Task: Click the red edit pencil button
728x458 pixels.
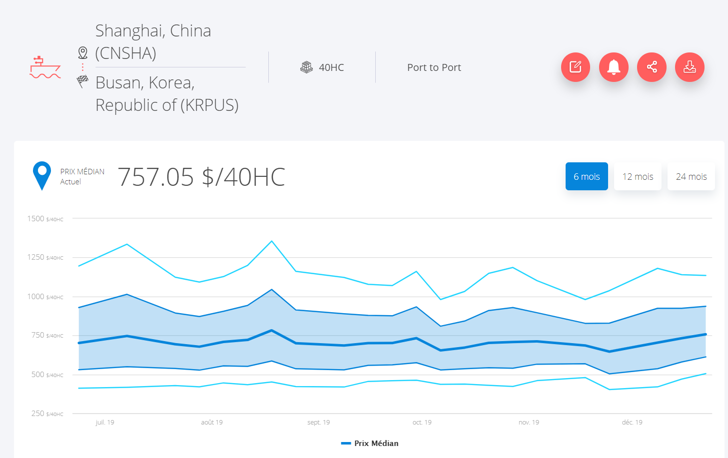Action: [x=576, y=67]
